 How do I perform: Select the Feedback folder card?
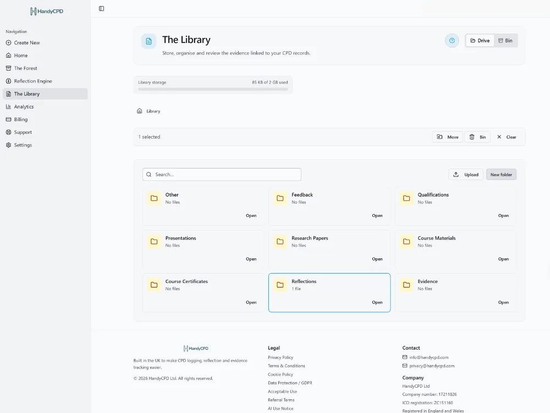coord(329,206)
